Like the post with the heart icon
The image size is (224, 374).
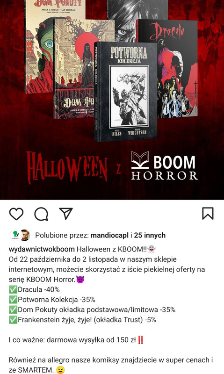click(16, 214)
